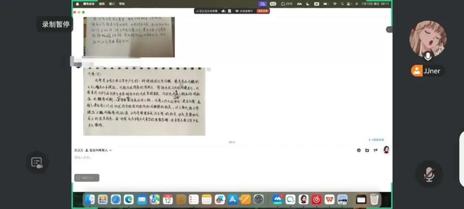Click the megaphone icon in chat toolbar
Viewport: 464px width, 209px height.
(375, 151)
